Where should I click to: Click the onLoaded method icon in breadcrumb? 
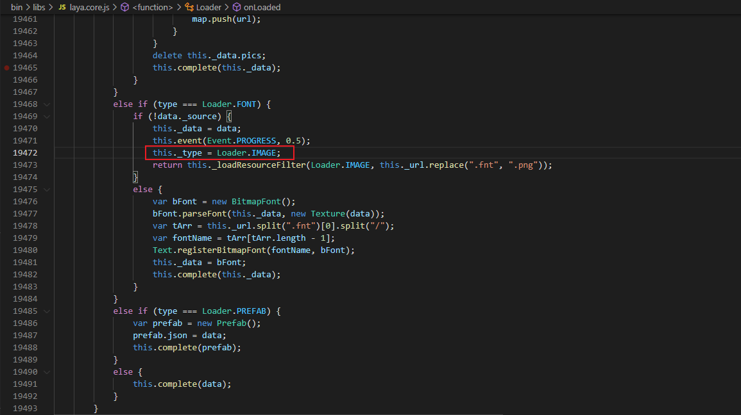tap(236, 7)
